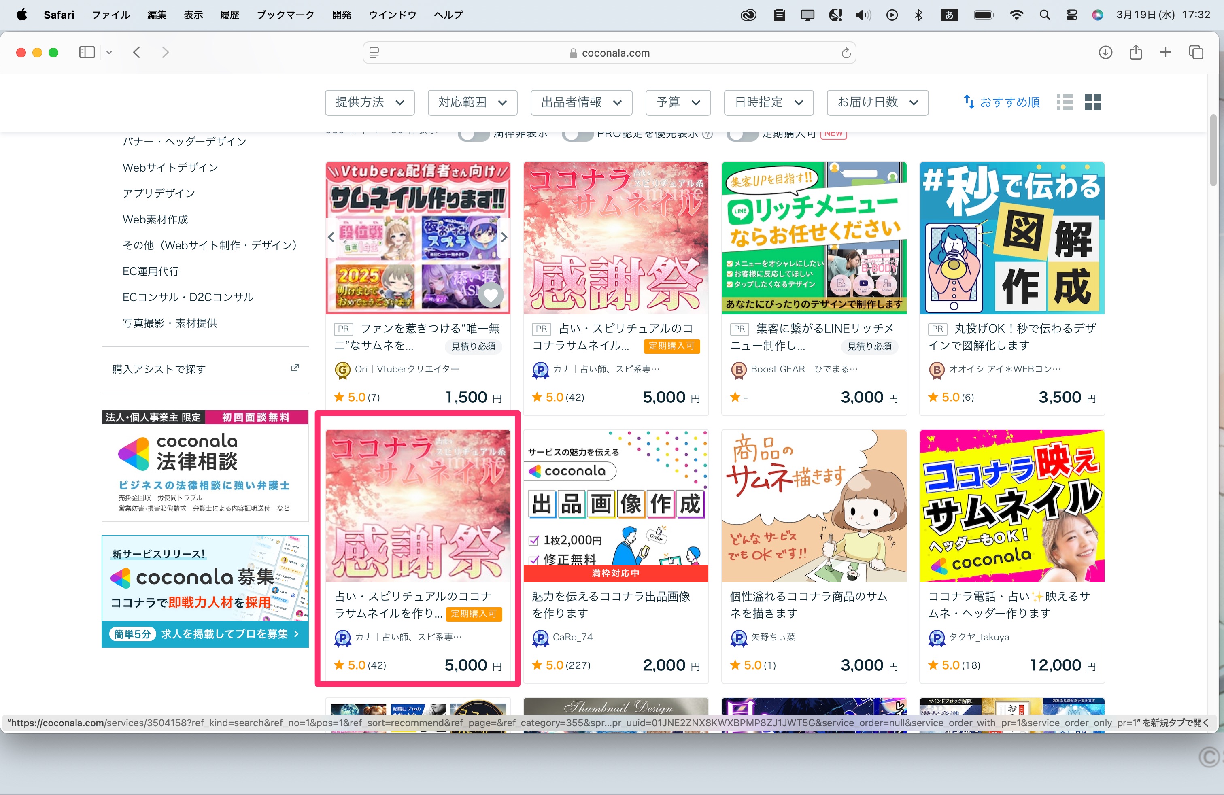This screenshot has height=795, width=1224.
Task: Open the LINE リッチメニュー service thumbnail
Action: pyautogui.click(x=814, y=238)
